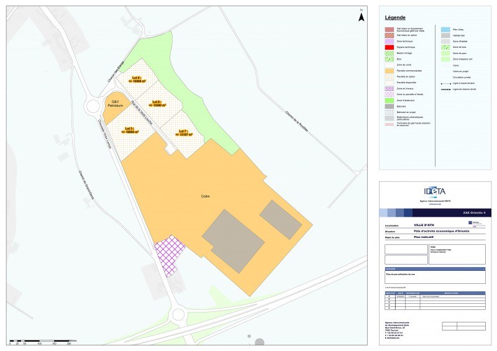Click the Conduites de gaz legend label
Image resolution: width=497 pixels, height=351 pixels.
tap(413, 124)
